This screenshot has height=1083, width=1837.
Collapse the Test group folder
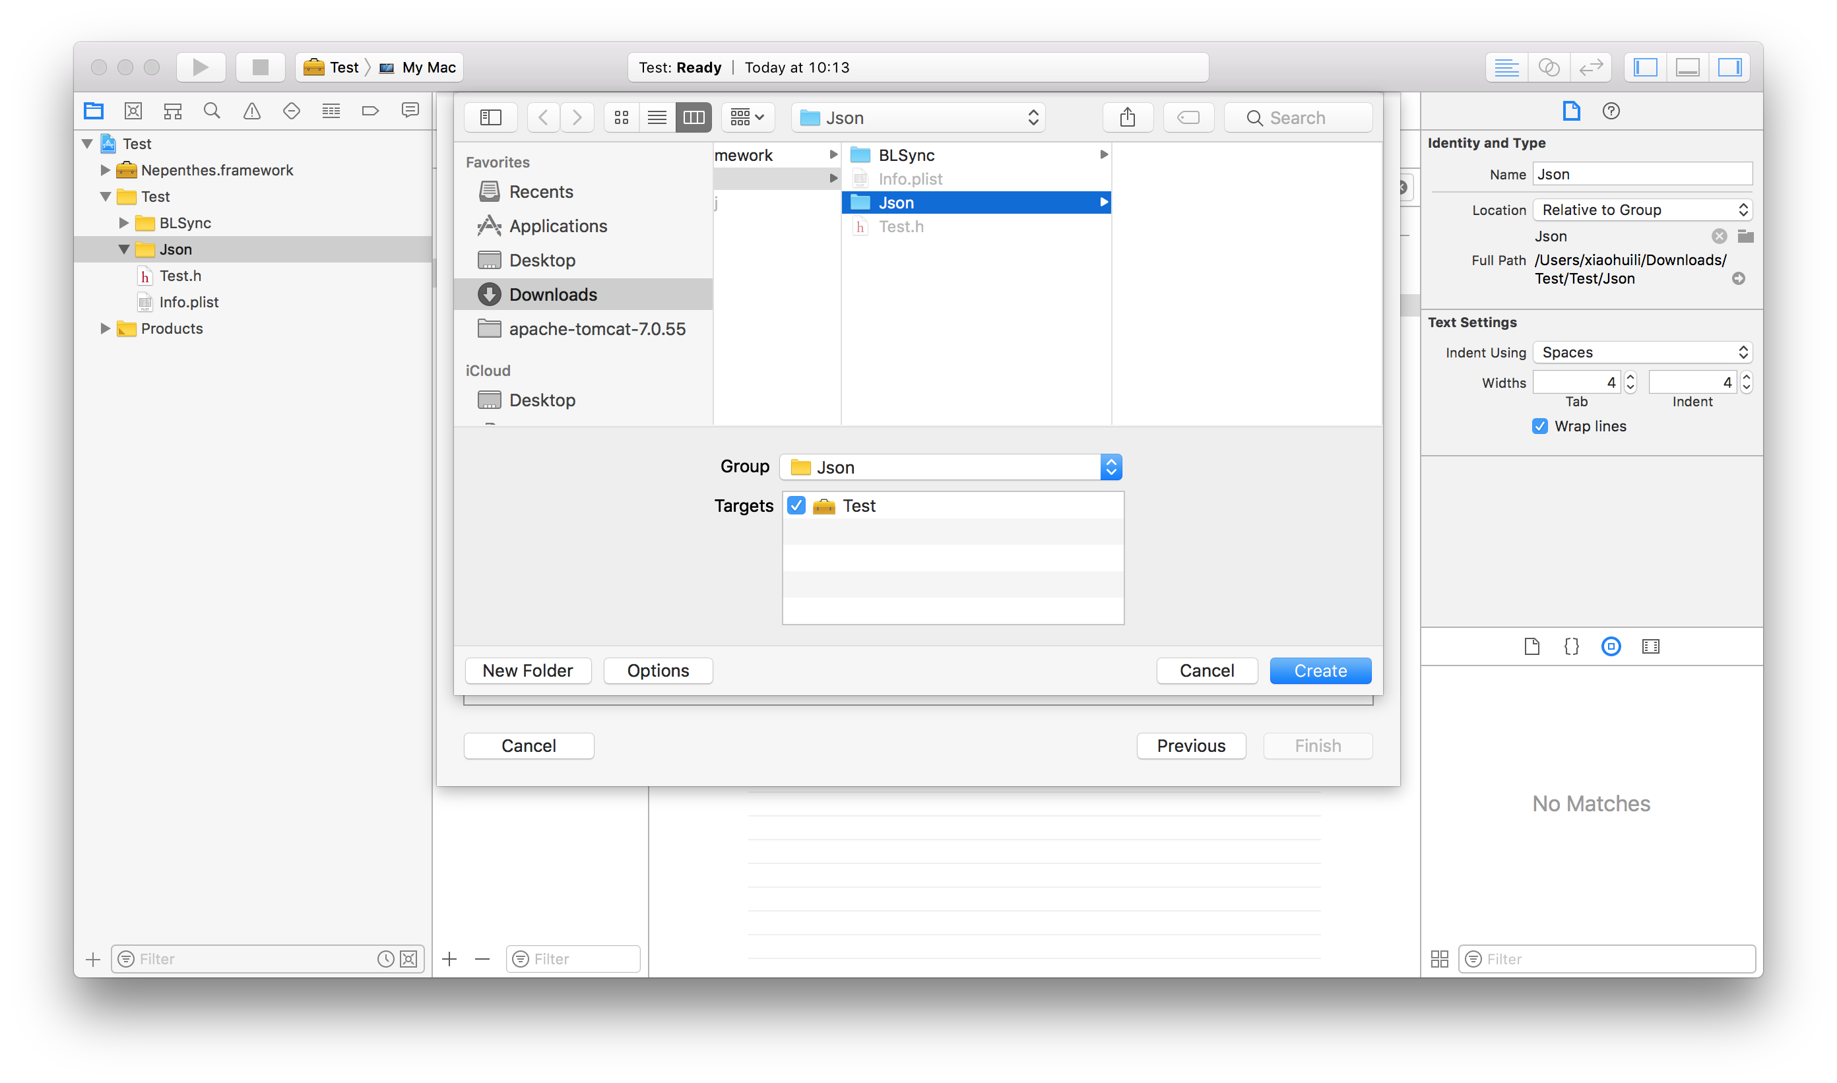(106, 197)
